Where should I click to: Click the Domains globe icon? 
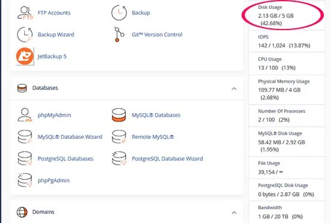click(x=22, y=212)
